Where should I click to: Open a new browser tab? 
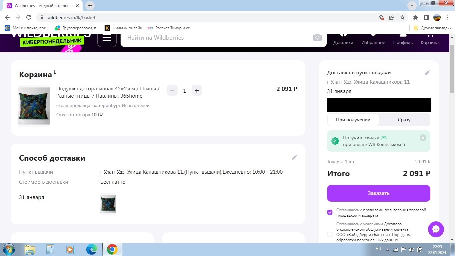[x=90, y=6]
